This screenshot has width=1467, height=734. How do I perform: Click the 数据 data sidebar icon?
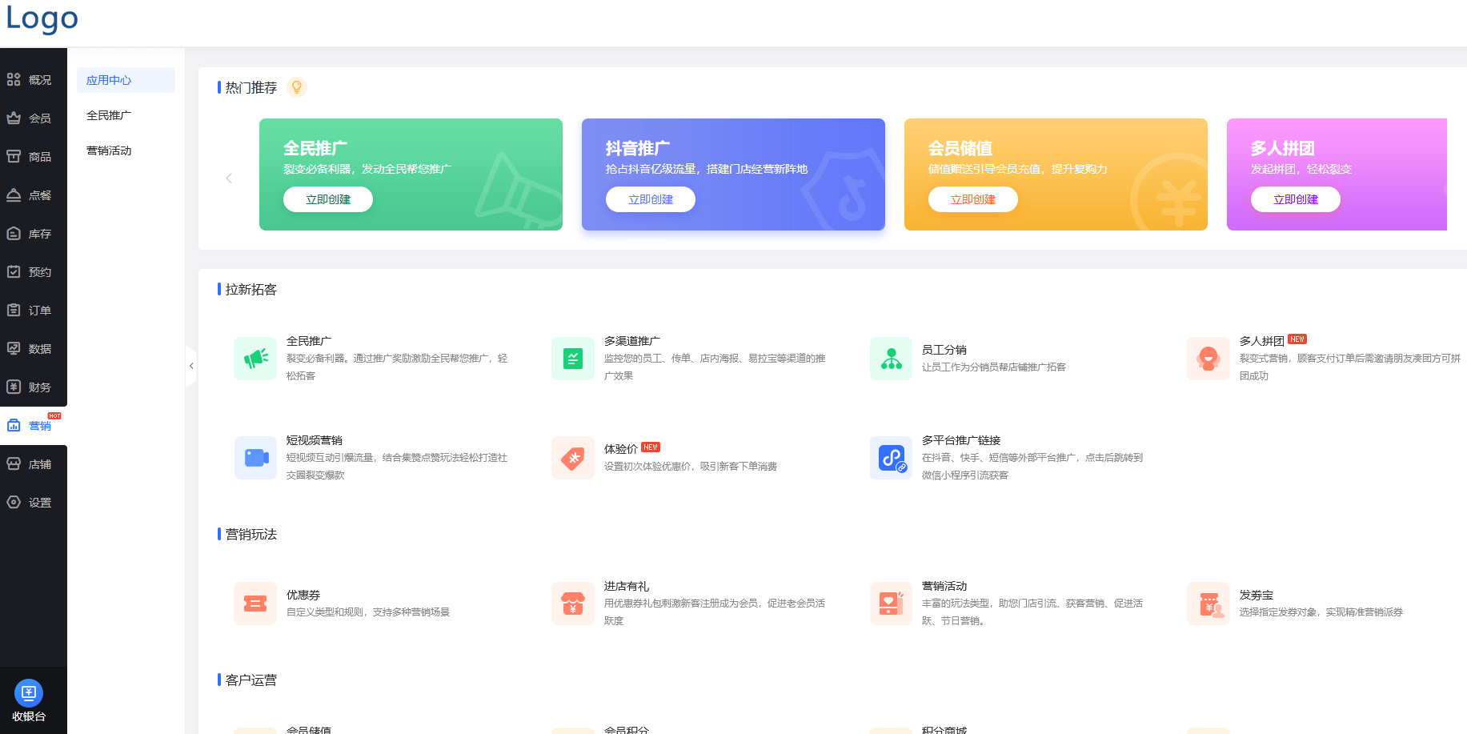pos(34,348)
